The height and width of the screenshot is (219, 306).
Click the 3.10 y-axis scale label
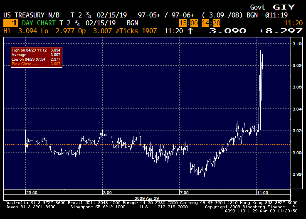point(298,44)
